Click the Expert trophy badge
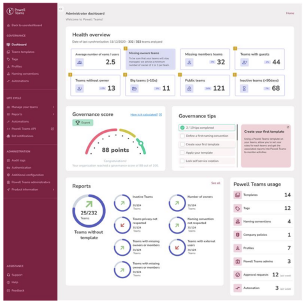The image size is (306, 305). coord(83,123)
